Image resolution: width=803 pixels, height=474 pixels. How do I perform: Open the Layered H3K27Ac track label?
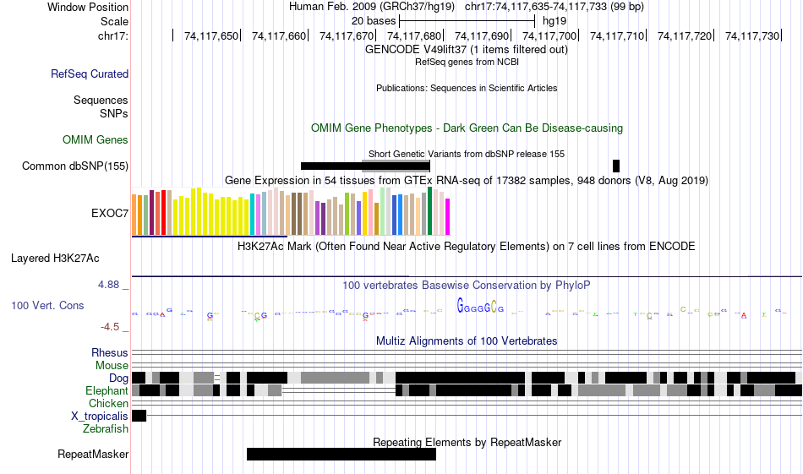(x=55, y=258)
